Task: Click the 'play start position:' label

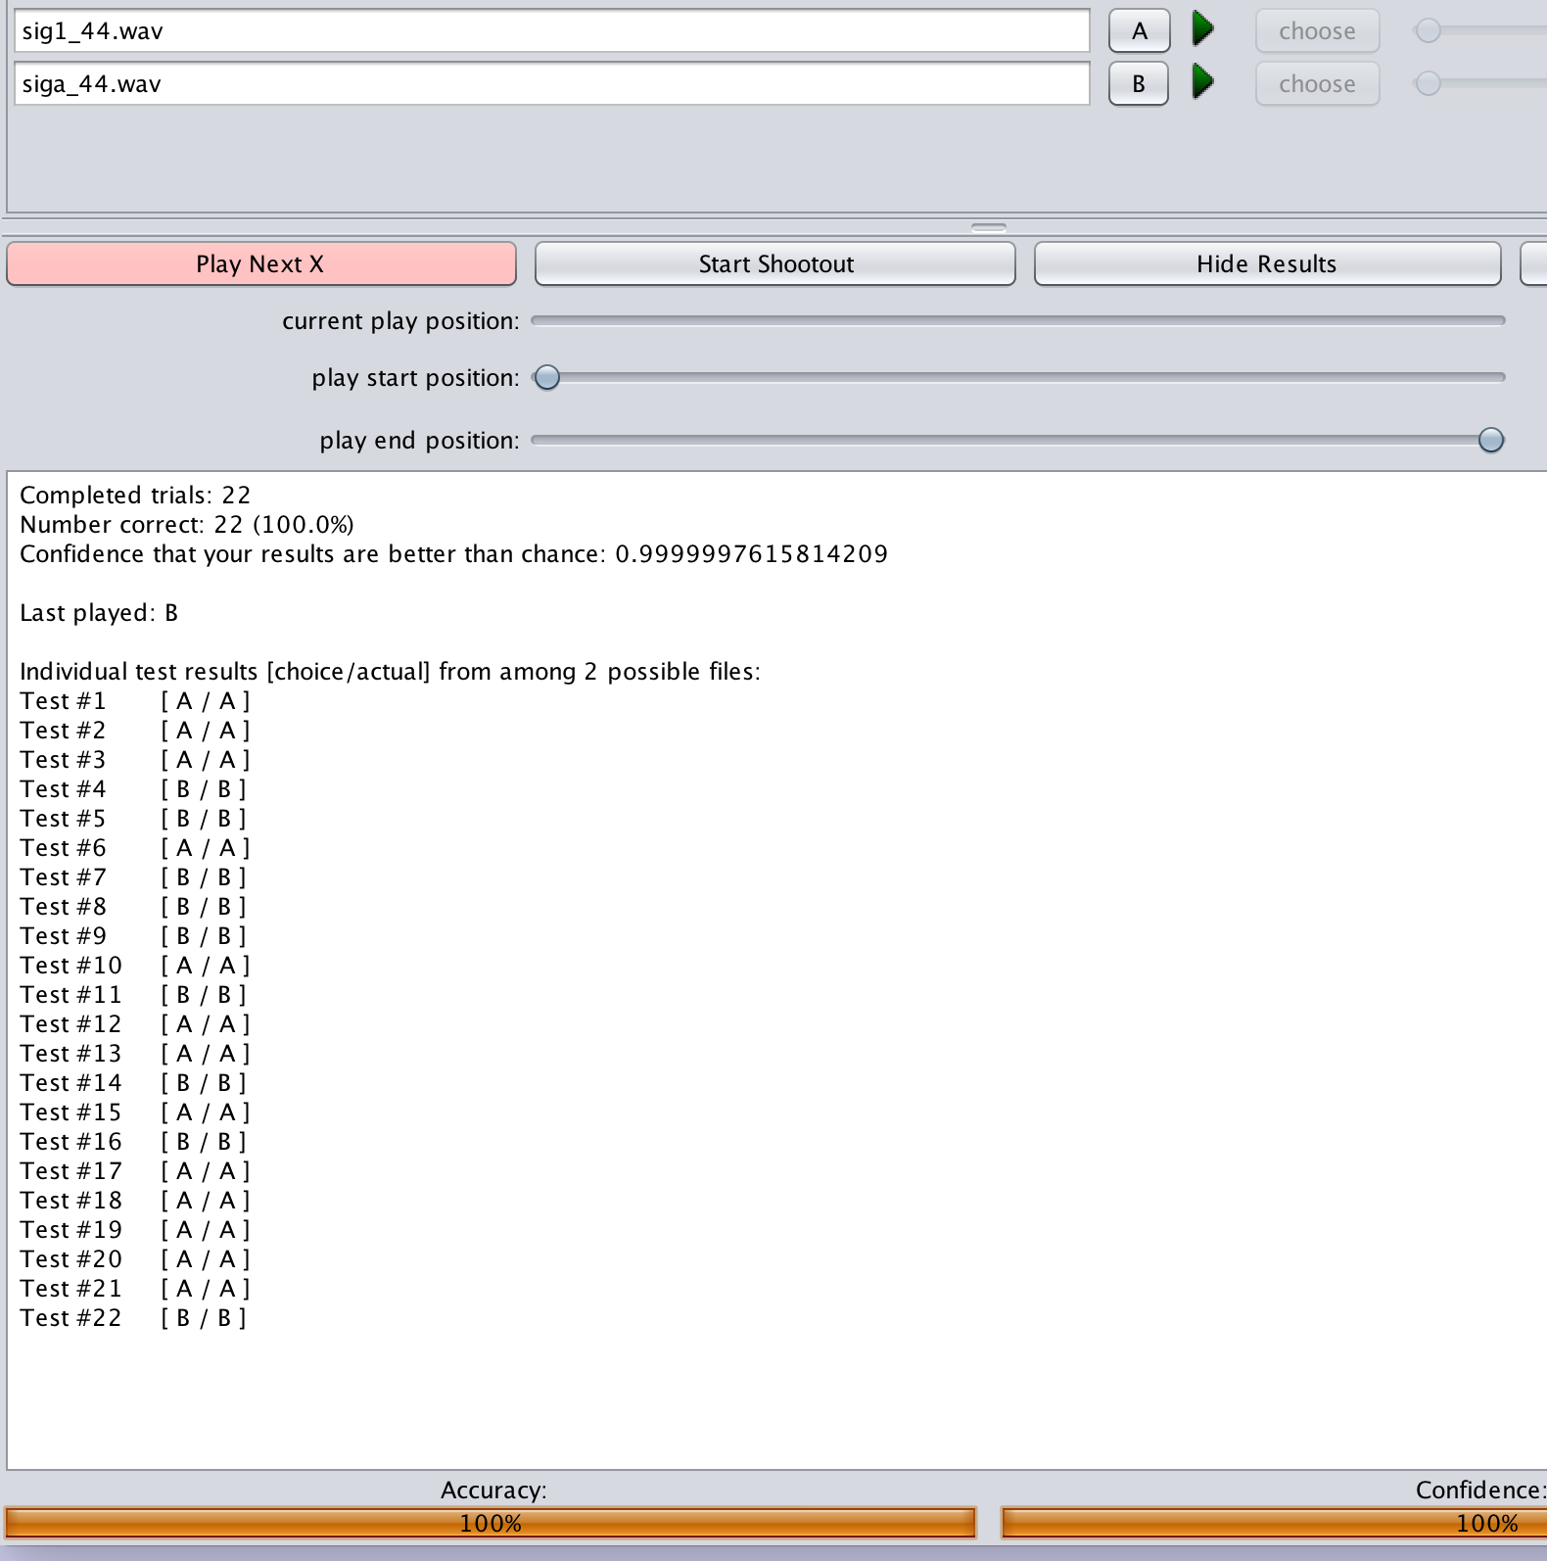Action: point(415,377)
